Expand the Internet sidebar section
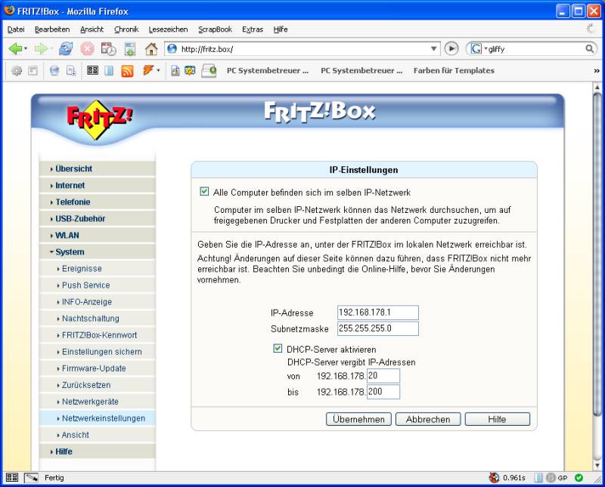This screenshot has width=605, height=487. pos(98,185)
